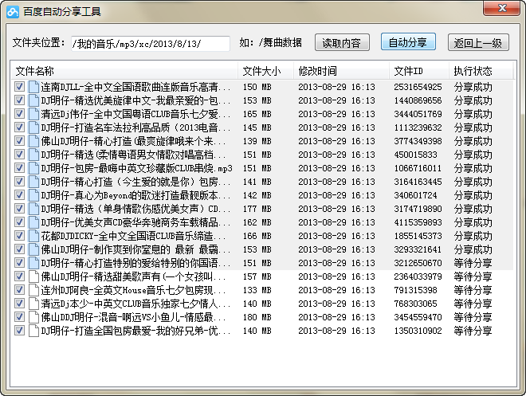Click file icon of file ID 3774349398 row
Viewport: 526px width, 396px height.
click(33, 141)
